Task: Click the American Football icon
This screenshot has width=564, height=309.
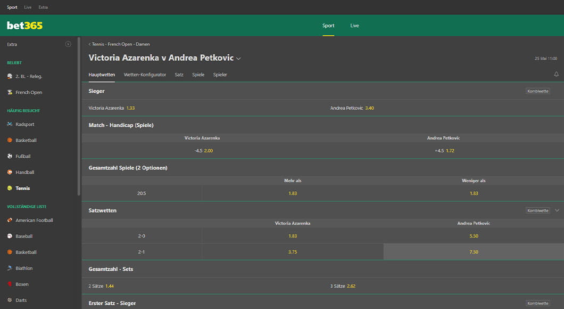Action: pyautogui.click(x=10, y=220)
